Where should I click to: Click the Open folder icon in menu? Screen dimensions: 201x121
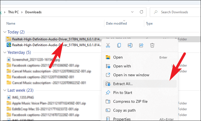(x=108, y=57)
